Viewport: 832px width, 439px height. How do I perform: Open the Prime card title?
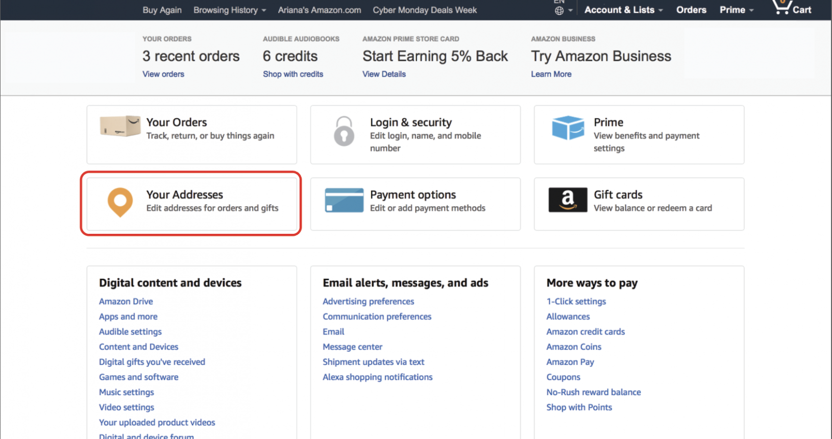point(608,123)
